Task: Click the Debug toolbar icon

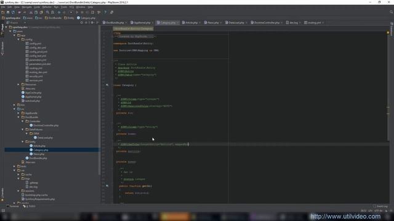Action: (82, 12)
